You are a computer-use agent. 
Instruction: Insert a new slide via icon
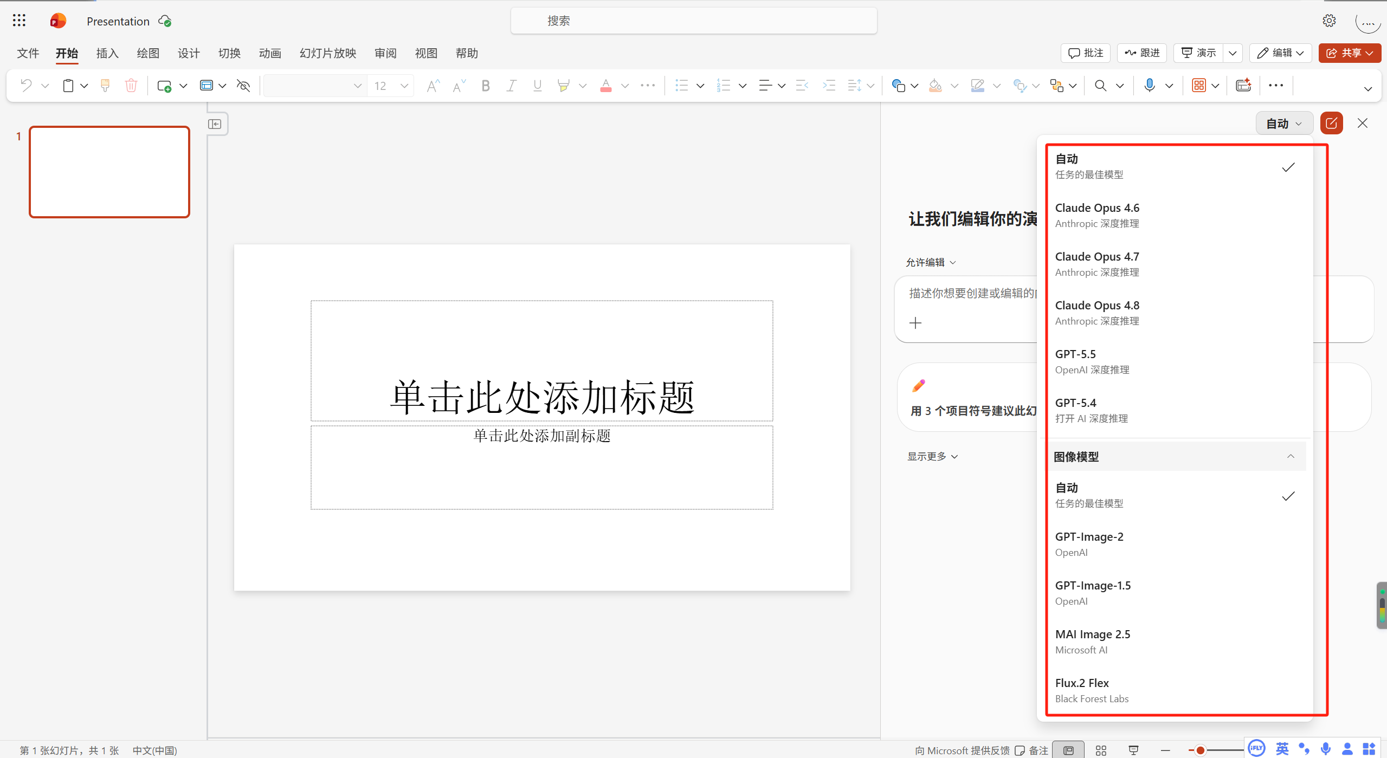(164, 86)
